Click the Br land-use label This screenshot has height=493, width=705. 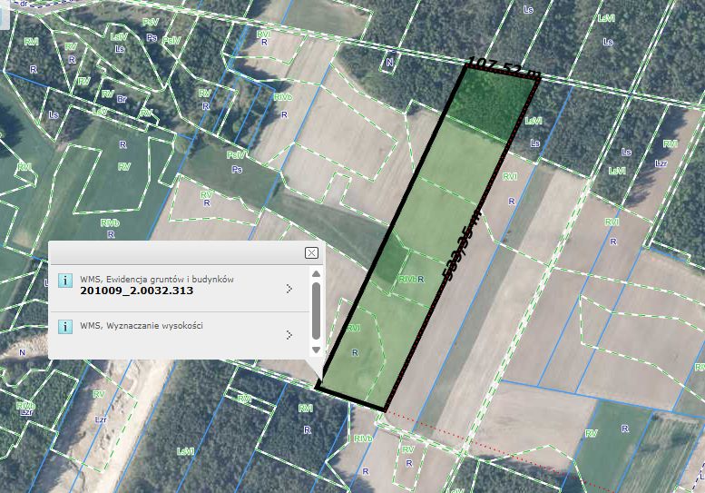pos(122,99)
